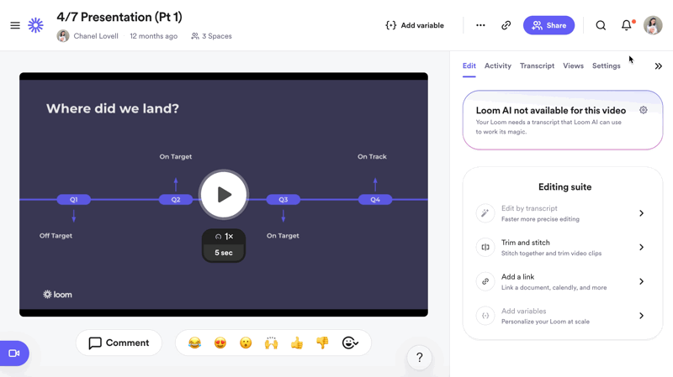Image resolution: width=673 pixels, height=377 pixels.
Task: Open search with the magnifier icon
Action: point(601,26)
